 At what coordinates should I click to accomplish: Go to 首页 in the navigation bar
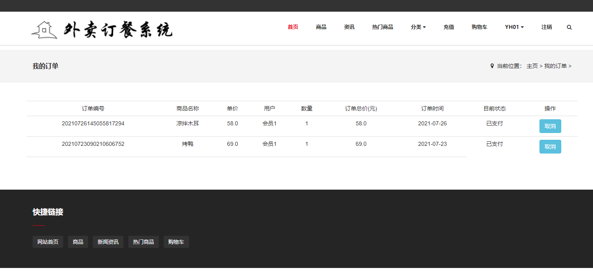pyautogui.click(x=293, y=27)
